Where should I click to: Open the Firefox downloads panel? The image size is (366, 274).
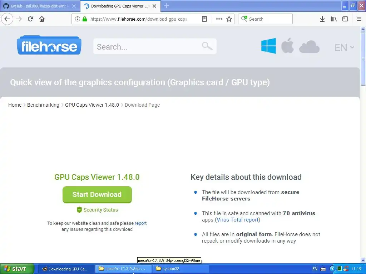(322, 19)
